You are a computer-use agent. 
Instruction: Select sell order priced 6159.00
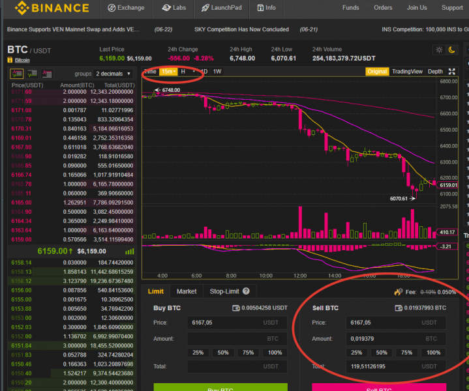(72, 239)
